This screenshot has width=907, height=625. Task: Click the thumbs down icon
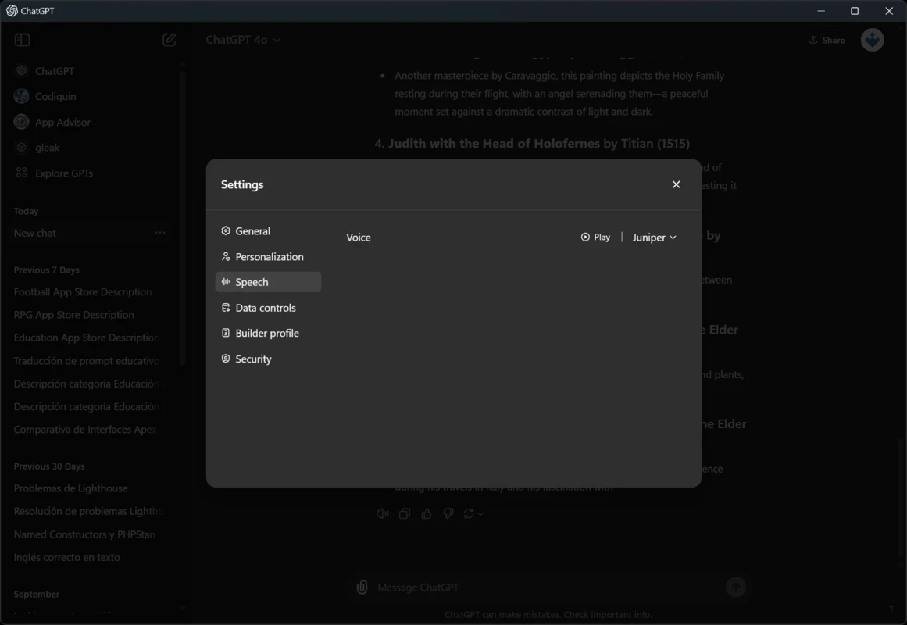tap(448, 513)
